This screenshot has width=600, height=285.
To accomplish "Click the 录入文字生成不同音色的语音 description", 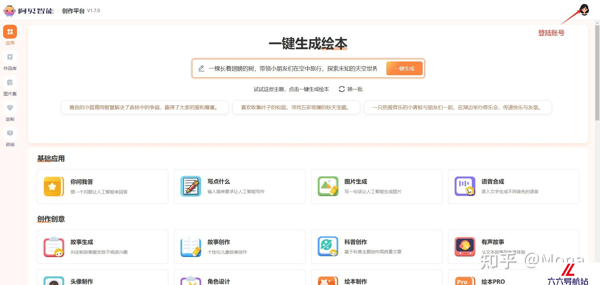I will click(510, 192).
